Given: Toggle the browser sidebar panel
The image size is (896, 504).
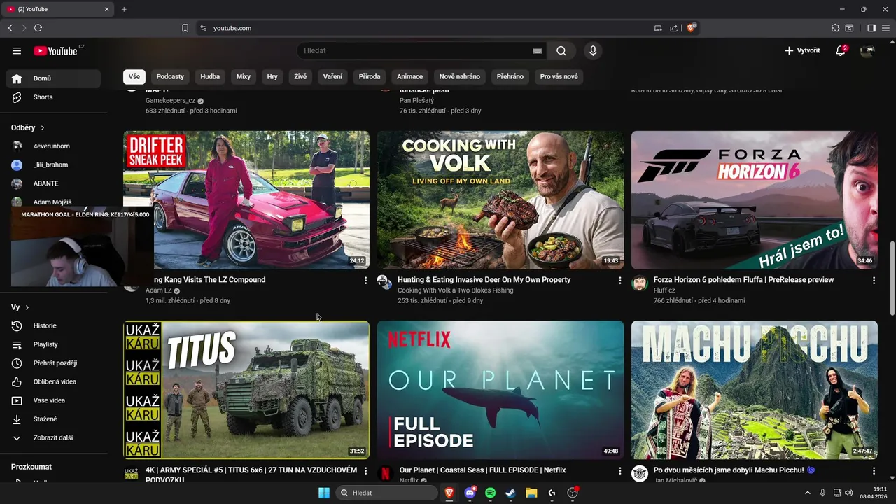Looking at the screenshot, I should [871, 28].
